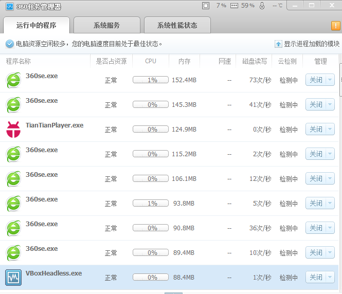The width and height of the screenshot is (342, 294).
Task: Expand 关闭 dropdown arrow for 115.2MB 360se.exe
Action: [x=330, y=154]
